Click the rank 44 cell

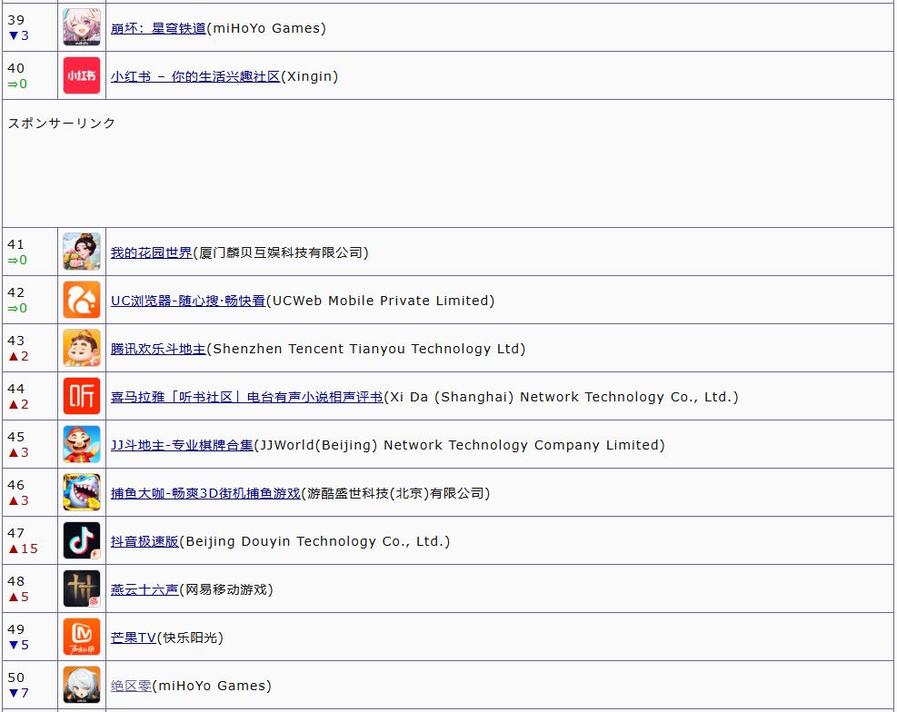click(x=30, y=396)
